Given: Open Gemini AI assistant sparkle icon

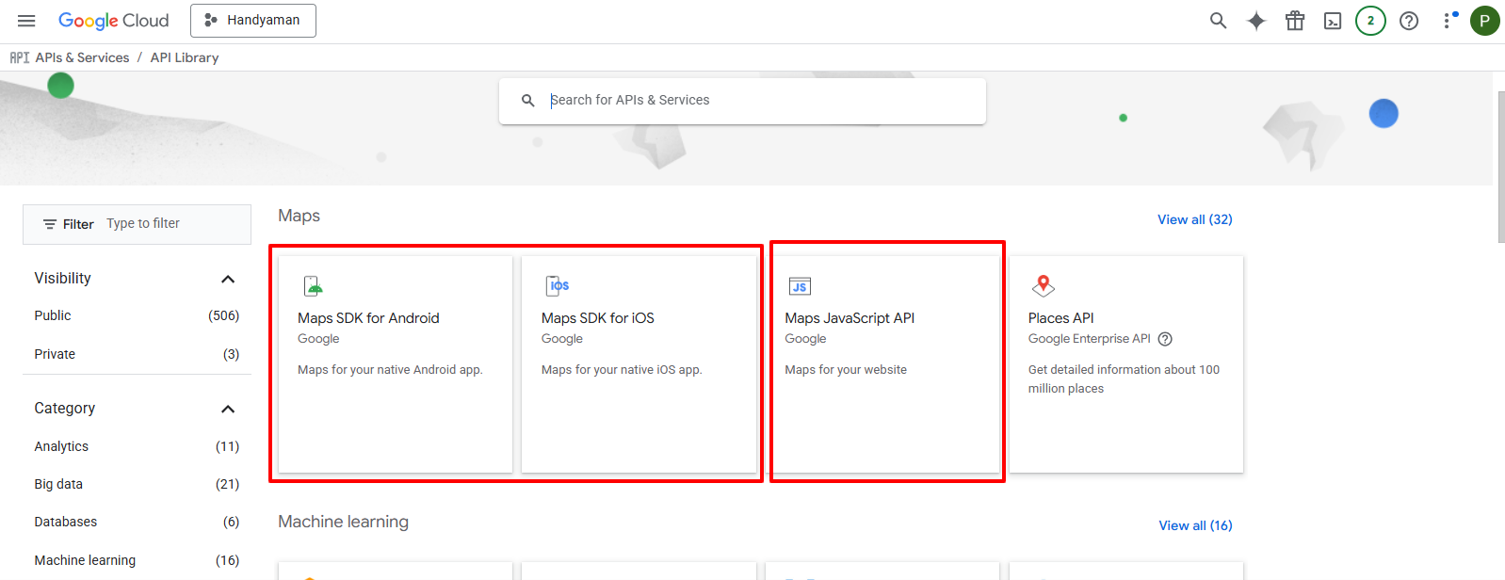Looking at the screenshot, I should tap(1256, 21).
